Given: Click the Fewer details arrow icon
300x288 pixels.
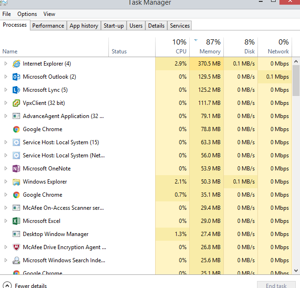Looking at the screenshot, I should [x=7, y=286].
